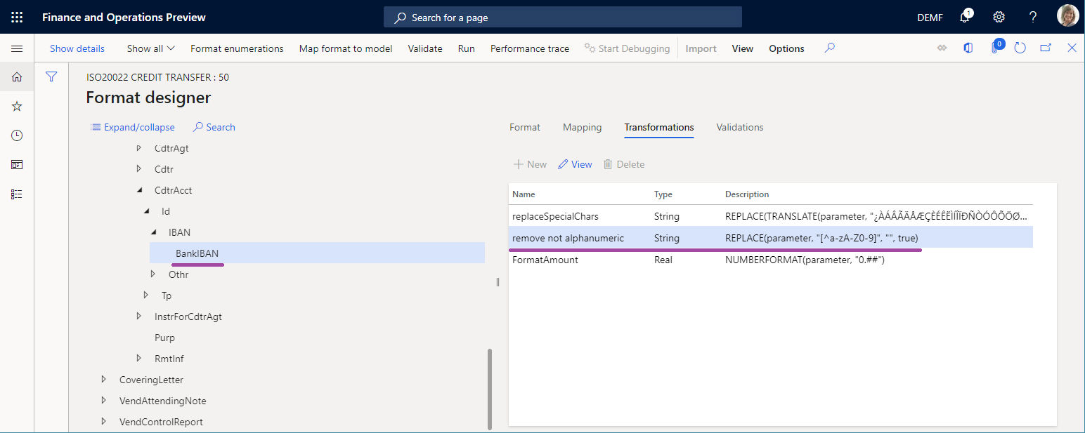
Task: Click inside the Search for a page field
Action: coord(562,16)
